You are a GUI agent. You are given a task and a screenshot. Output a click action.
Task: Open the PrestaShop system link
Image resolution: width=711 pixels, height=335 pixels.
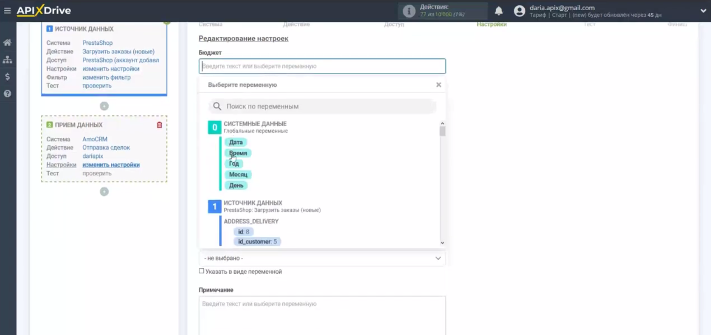pos(98,43)
